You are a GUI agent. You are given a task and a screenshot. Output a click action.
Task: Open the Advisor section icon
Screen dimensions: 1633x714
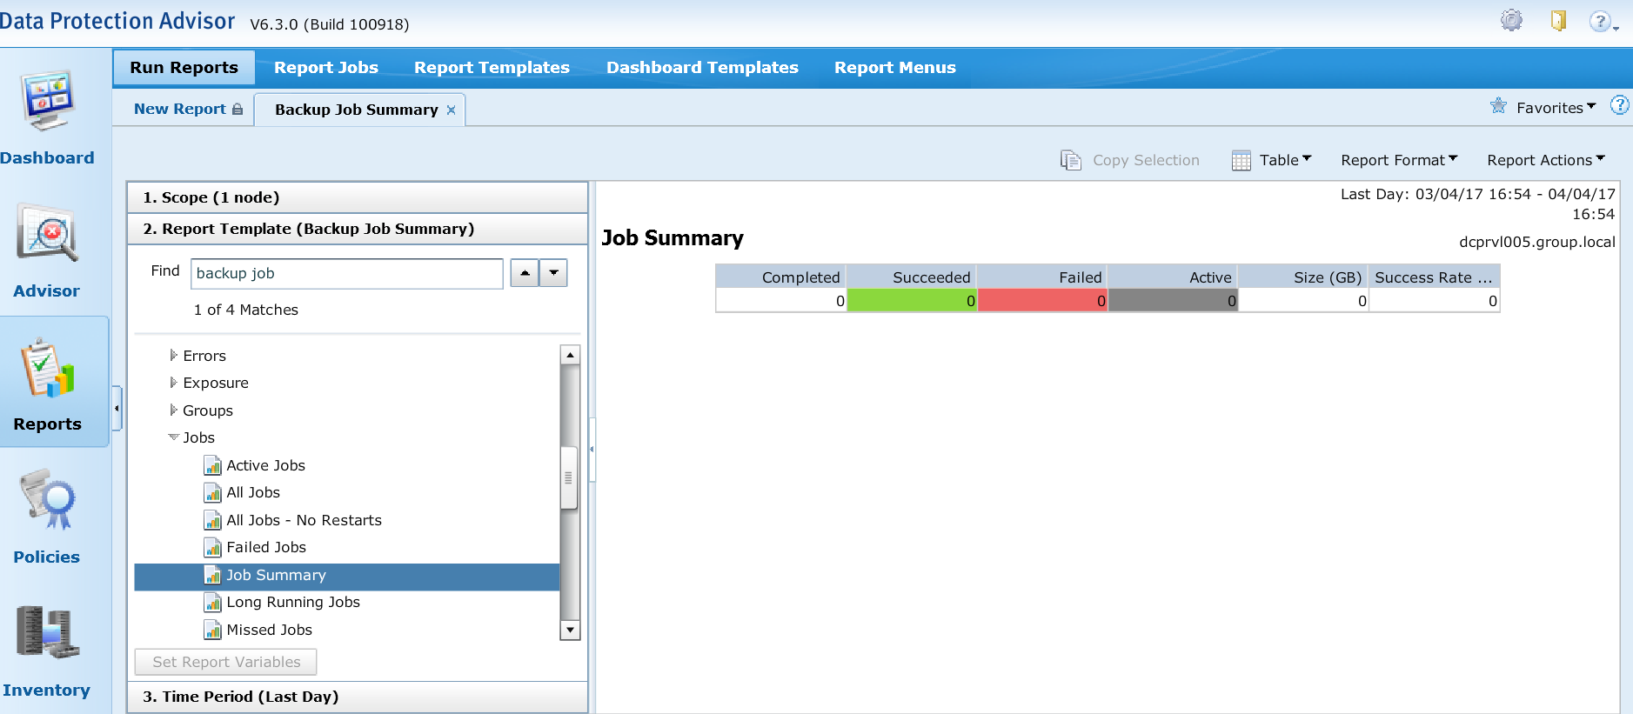[47, 233]
